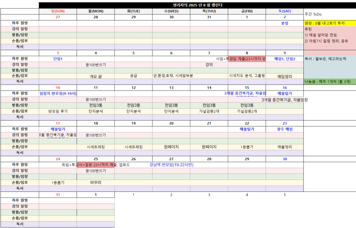Viewport: 356px width, 228px height.
Task: Click the '임장지 반모임(9-19시)' entry on Sunday 10
Action: click(58, 93)
